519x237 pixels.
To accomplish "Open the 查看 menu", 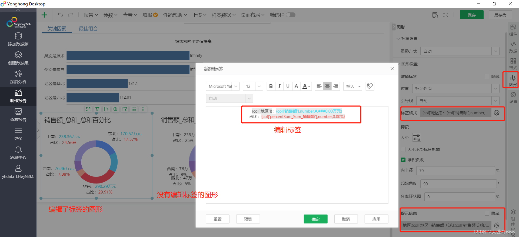I will pyautogui.click(x=130, y=15).
